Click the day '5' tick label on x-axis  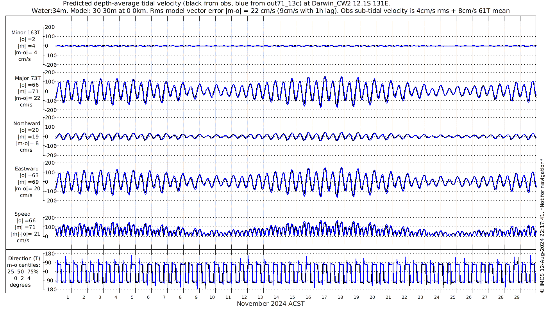pos(132,297)
